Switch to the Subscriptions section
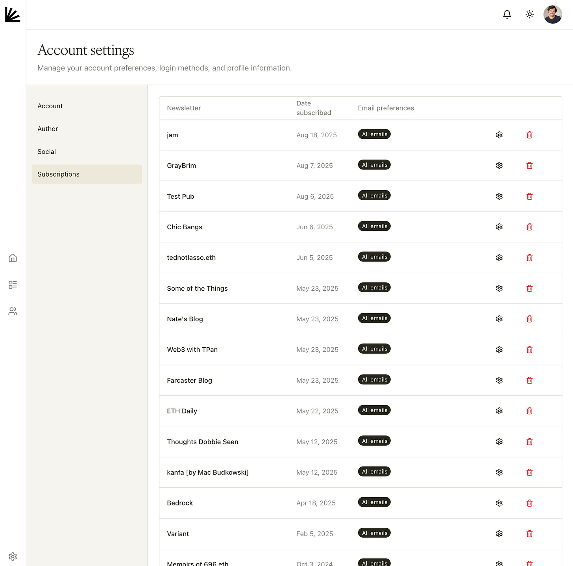The image size is (573, 566). pyautogui.click(x=58, y=174)
